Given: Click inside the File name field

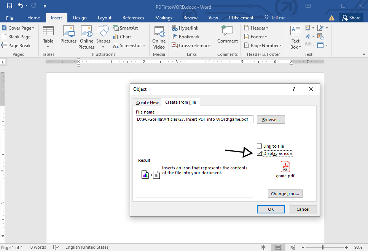Looking at the screenshot, I should [194, 119].
